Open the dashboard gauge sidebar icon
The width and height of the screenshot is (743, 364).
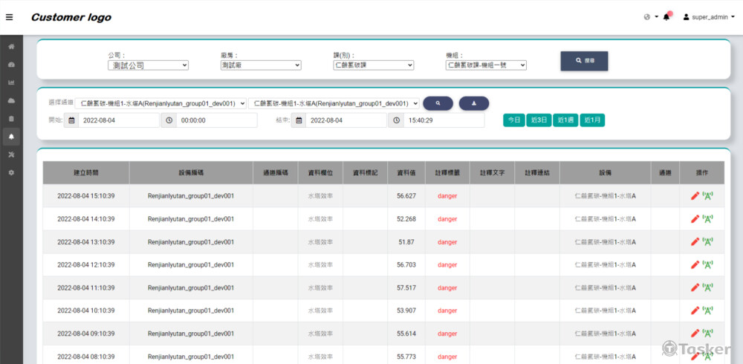[x=11, y=65]
